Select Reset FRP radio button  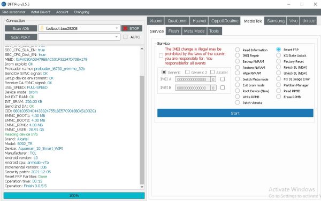pos(278,50)
